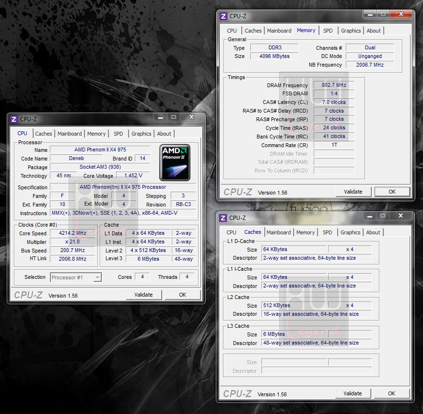Viewport: 423px width, 414px height.
Task: Close the Memory tab window
Action: (401, 14)
